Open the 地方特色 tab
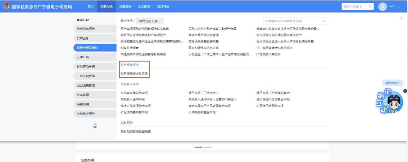This screenshot has height=162, width=408. [x=163, y=7]
